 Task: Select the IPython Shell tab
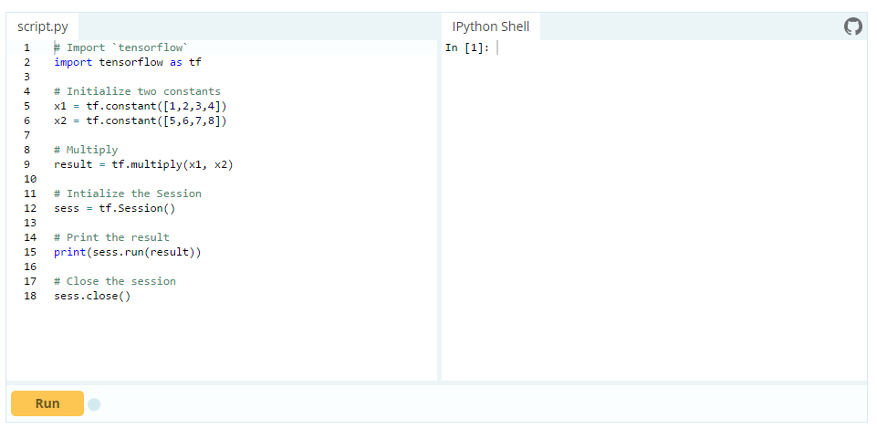click(x=490, y=26)
